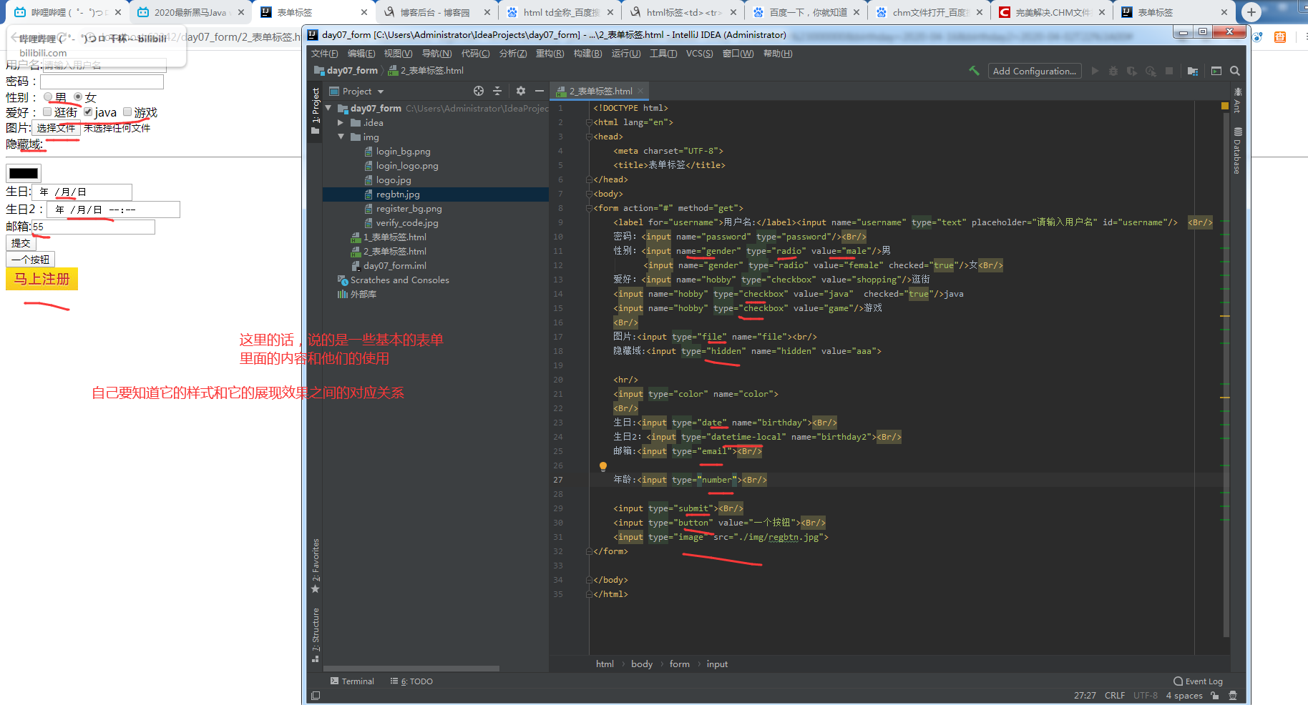Click Add Configuration... button
Image resolution: width=1308 pixels, height=705 pixels.
pyautogui.click(x=1035, y=71)
